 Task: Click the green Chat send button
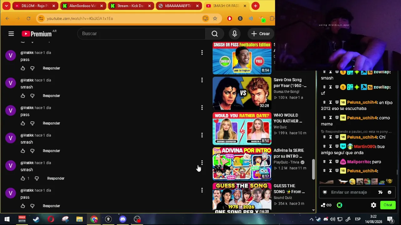pyautogui.click(x=388, y=205)
